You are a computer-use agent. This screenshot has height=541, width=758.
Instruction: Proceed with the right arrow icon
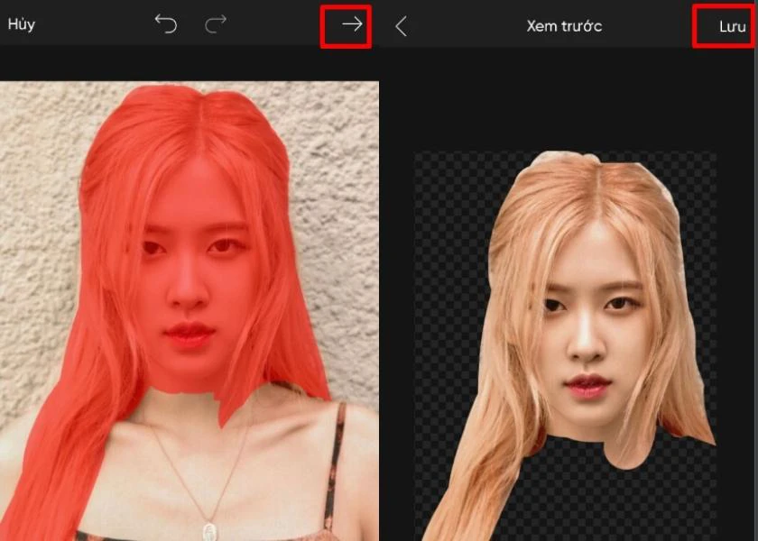353,24
